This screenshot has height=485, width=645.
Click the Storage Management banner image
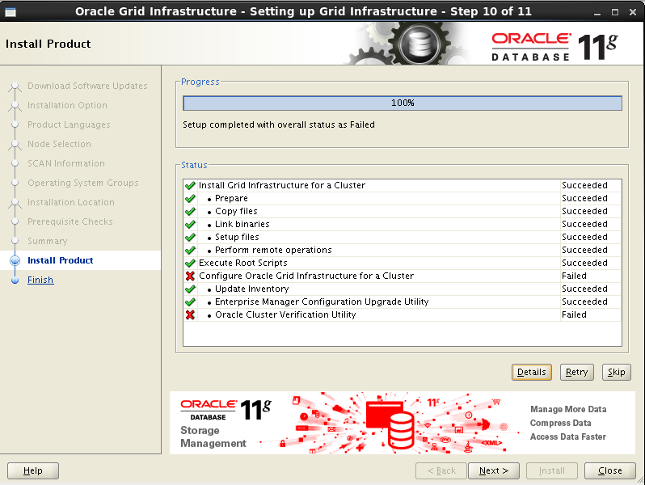tap(403, 423)
